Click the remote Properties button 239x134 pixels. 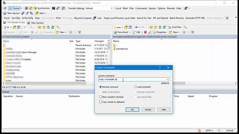pos(159,32)
